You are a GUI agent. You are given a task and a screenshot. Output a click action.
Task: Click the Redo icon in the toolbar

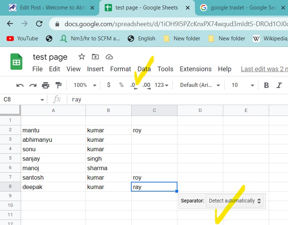tap(33, 85)
